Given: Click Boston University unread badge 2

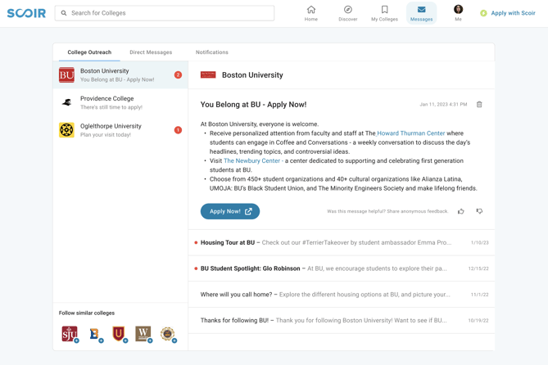Looking at the screenshot, I should click(178, 74).
